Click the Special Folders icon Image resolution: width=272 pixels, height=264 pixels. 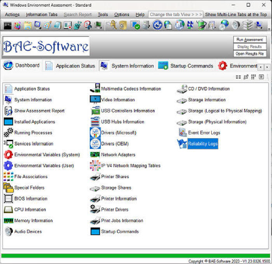[8, 188]
